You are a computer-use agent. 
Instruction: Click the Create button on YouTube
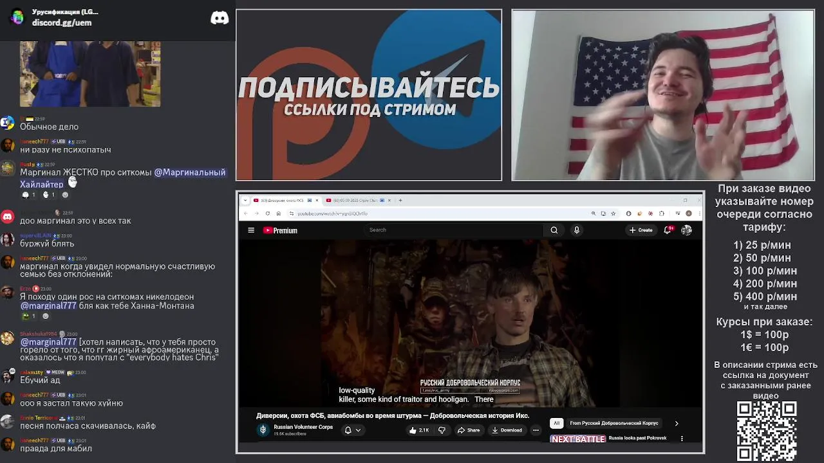(641, 230)
